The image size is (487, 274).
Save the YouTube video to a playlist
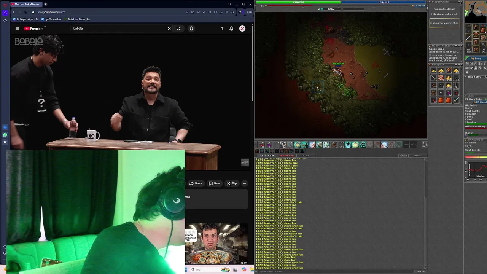(215, 183)
